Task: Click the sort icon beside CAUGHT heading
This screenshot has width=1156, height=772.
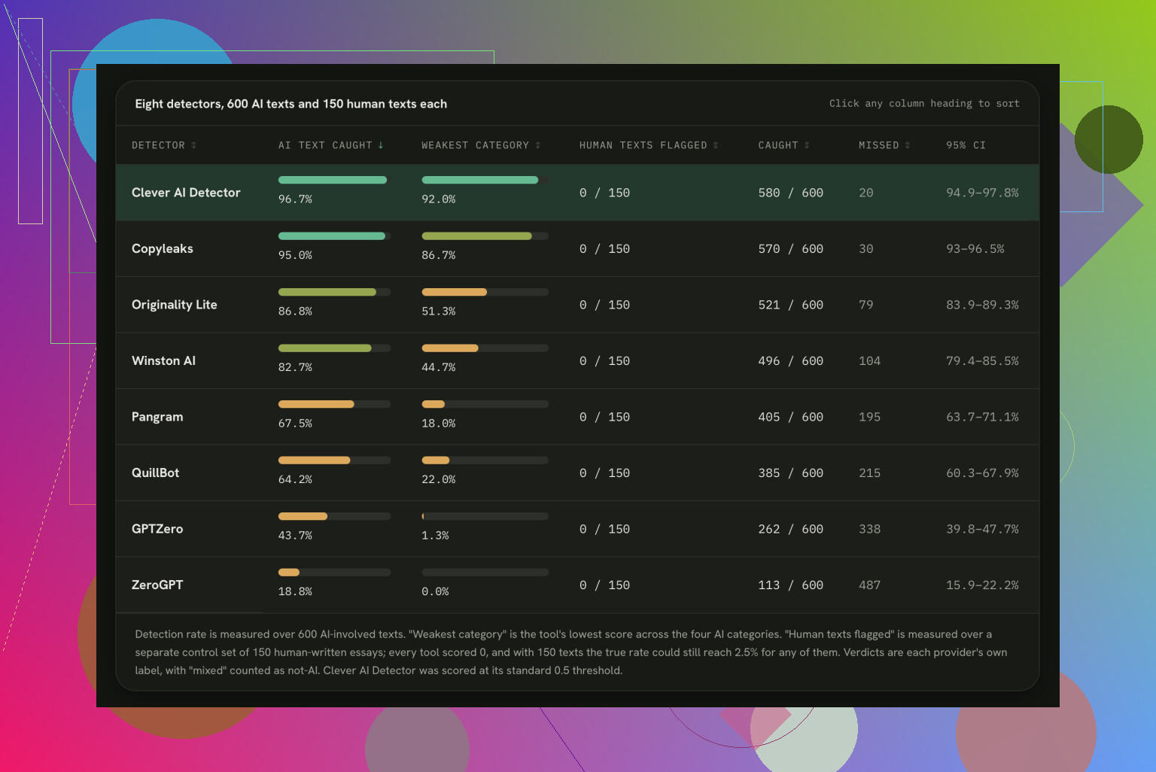Action: [807, 145]
